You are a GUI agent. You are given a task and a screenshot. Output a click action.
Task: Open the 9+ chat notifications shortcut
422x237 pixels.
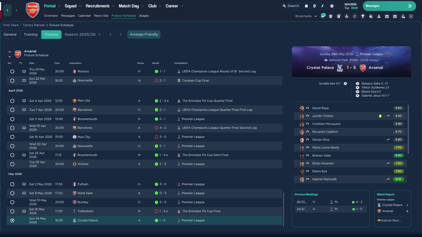coord(323,16)
